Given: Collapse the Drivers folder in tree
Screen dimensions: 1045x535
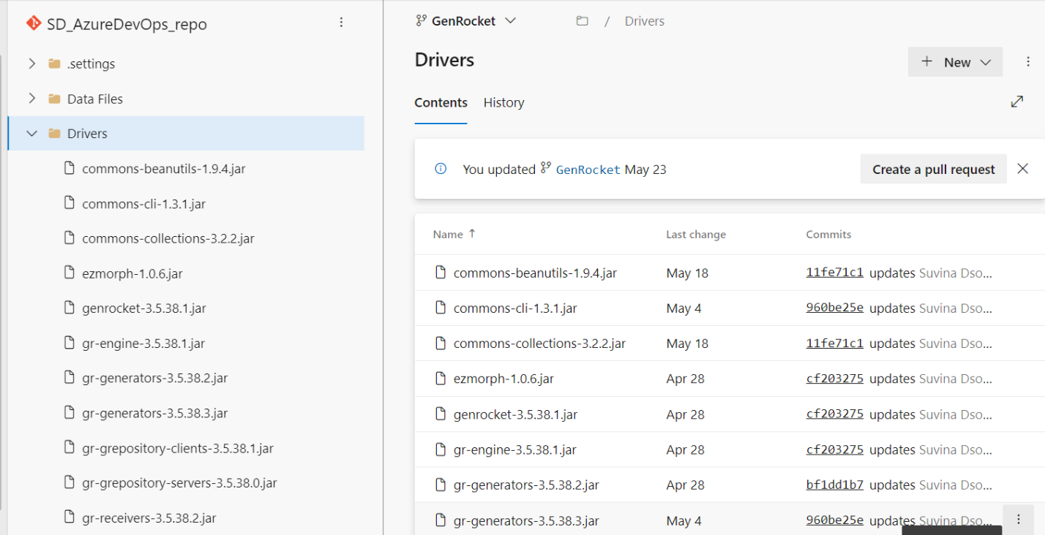Looking at the screenshot, I should coord(31,134).
